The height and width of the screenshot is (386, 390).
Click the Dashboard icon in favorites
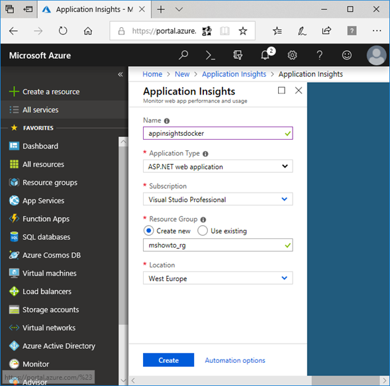point(14,146)
